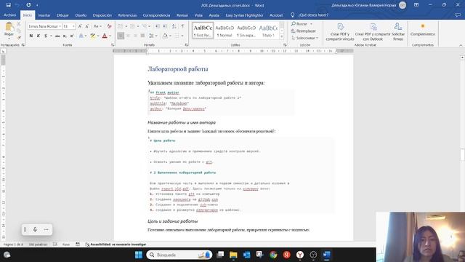Open the numbered list dropdown arrow
Image resolution: width=465 pixels, height=262 pixels.
click(138, 26)
